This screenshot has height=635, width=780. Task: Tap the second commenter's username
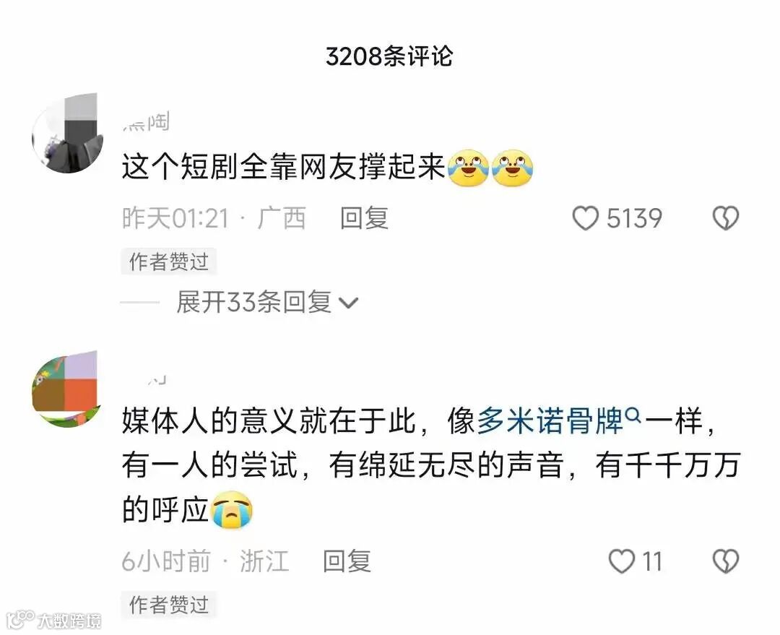click(157, 380)
